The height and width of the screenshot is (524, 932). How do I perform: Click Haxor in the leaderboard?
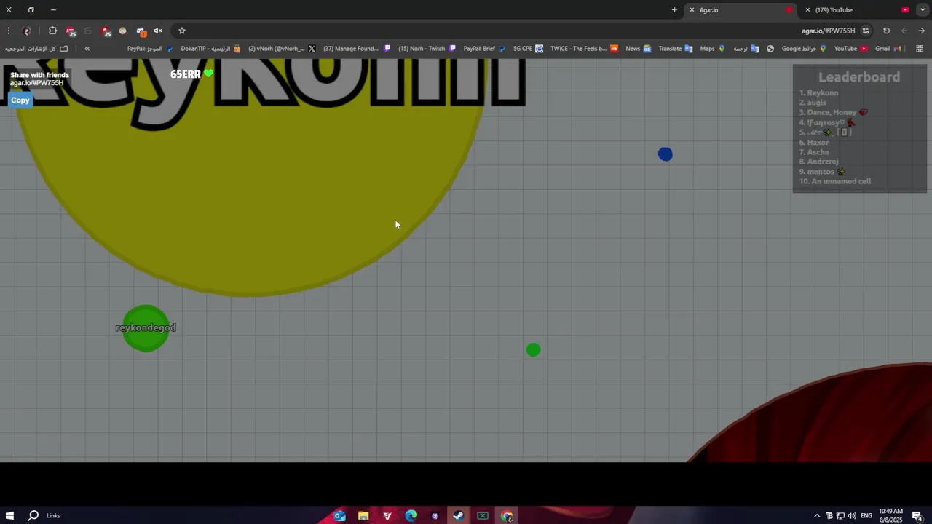tap(818, 143)
